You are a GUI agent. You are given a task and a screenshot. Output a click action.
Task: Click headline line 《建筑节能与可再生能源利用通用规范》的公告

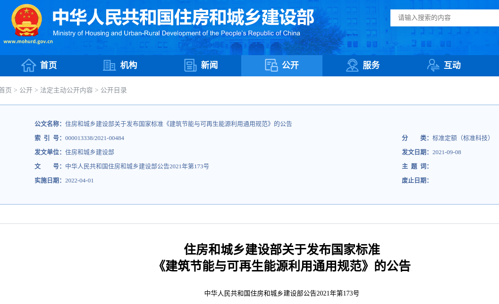(282, 266)
